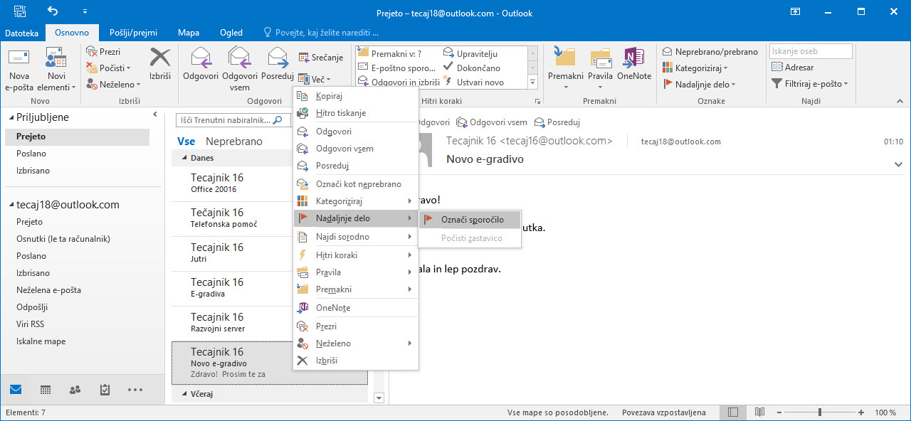Choose OneNote in the context menu

coord(356,308)
